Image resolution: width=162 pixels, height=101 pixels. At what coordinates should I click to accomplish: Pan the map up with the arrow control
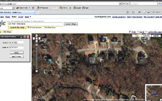pyautogui.click(x=36, y=36)
